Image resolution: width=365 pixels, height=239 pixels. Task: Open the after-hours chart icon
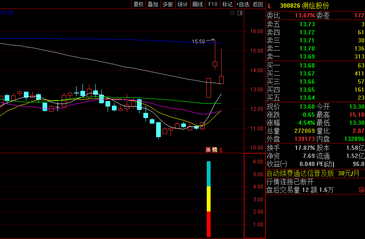362,190
